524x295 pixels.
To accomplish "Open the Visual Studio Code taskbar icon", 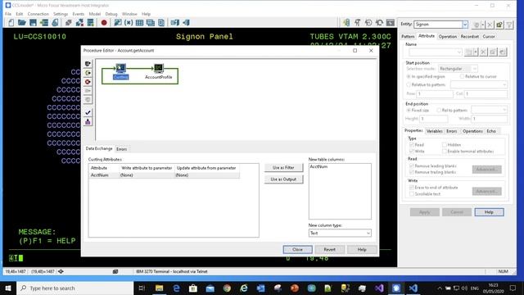I will (x=413, y=288).
